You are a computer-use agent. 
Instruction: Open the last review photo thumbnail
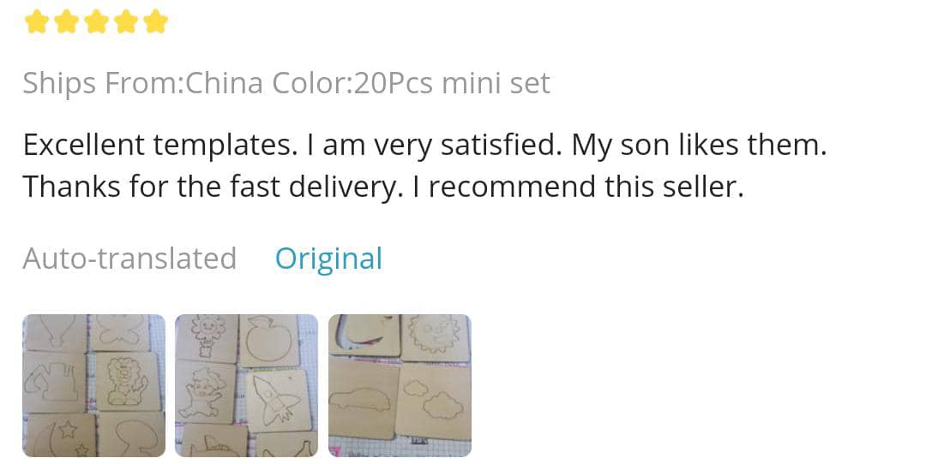click(400, 385)
